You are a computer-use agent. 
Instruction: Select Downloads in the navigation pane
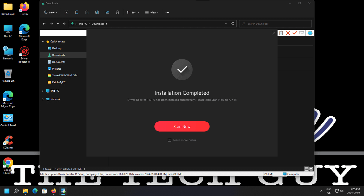pos(63,55)
